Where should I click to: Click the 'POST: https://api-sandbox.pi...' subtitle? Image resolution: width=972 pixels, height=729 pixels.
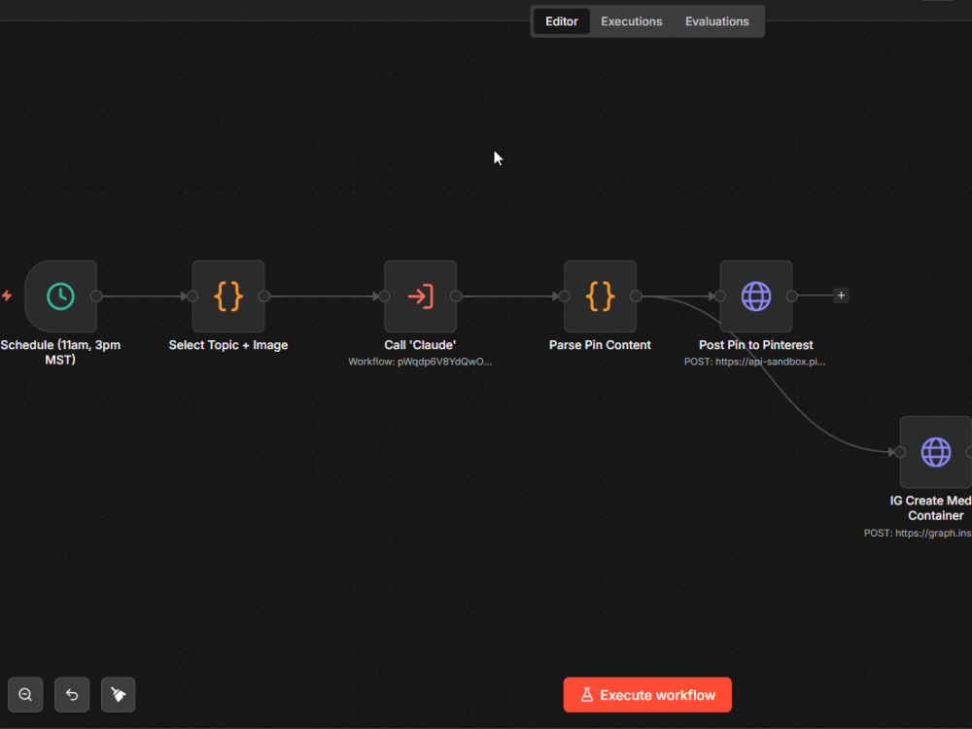[x=754, y=362]
